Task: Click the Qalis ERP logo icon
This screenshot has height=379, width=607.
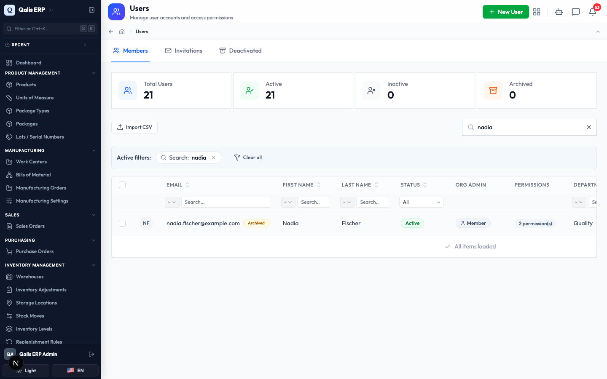Action: [10, 10]
